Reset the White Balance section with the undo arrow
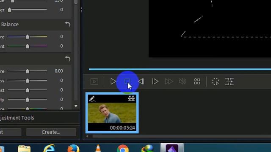Image resolution: width=271 pixels, height=152 pixels. click(x=67, y=24)
